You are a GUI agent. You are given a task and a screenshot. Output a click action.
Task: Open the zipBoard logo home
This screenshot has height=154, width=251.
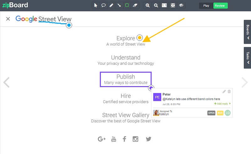click(x=15, y=5)
